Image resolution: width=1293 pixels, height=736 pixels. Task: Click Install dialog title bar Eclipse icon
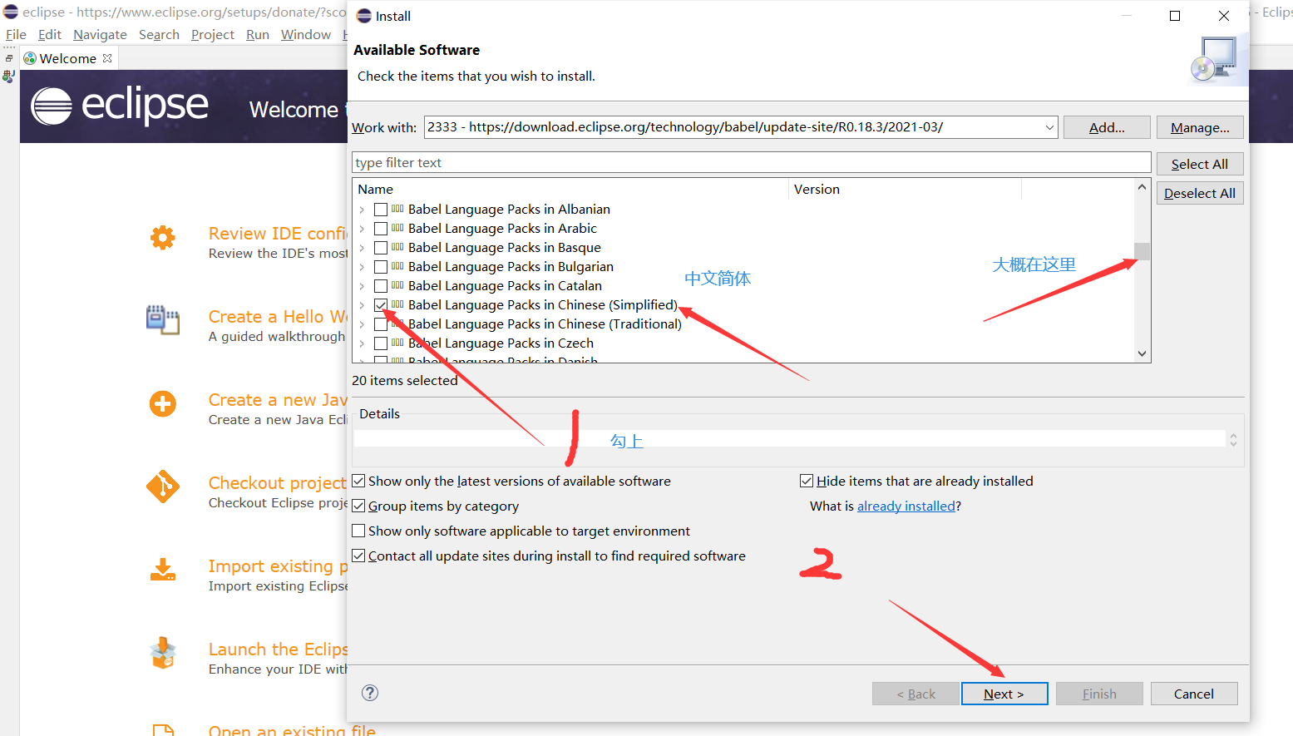tap(364, 16)
